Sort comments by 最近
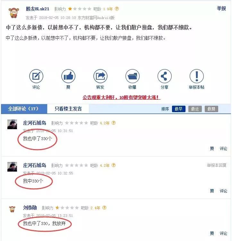Image resolution: width=232 pixels, height=241 pixels. point(195,109)
